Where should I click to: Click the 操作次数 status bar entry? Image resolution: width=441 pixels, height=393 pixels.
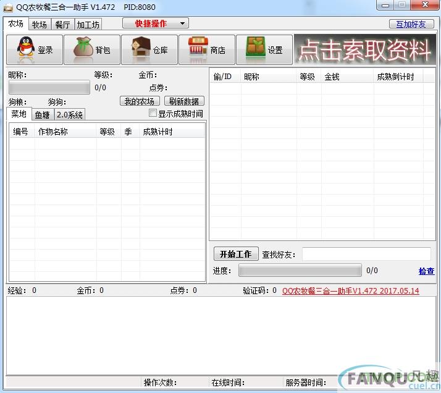coord(160,382)
